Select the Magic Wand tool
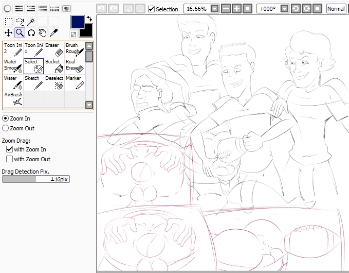The height and width of the screenshot is (273, 349). coord(31,21)
